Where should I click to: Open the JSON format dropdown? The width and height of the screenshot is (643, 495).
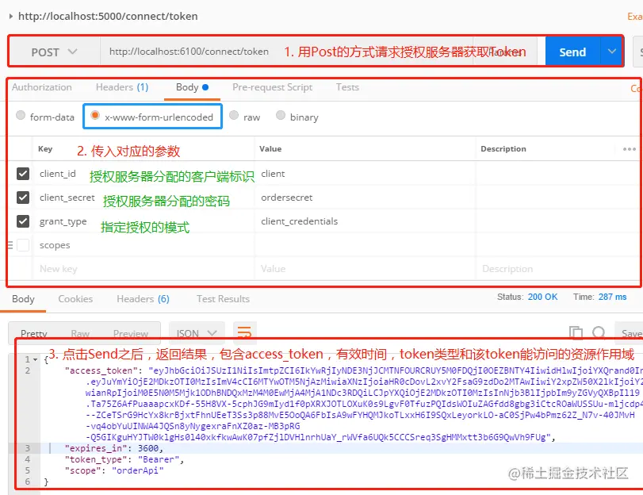(197, 333)
